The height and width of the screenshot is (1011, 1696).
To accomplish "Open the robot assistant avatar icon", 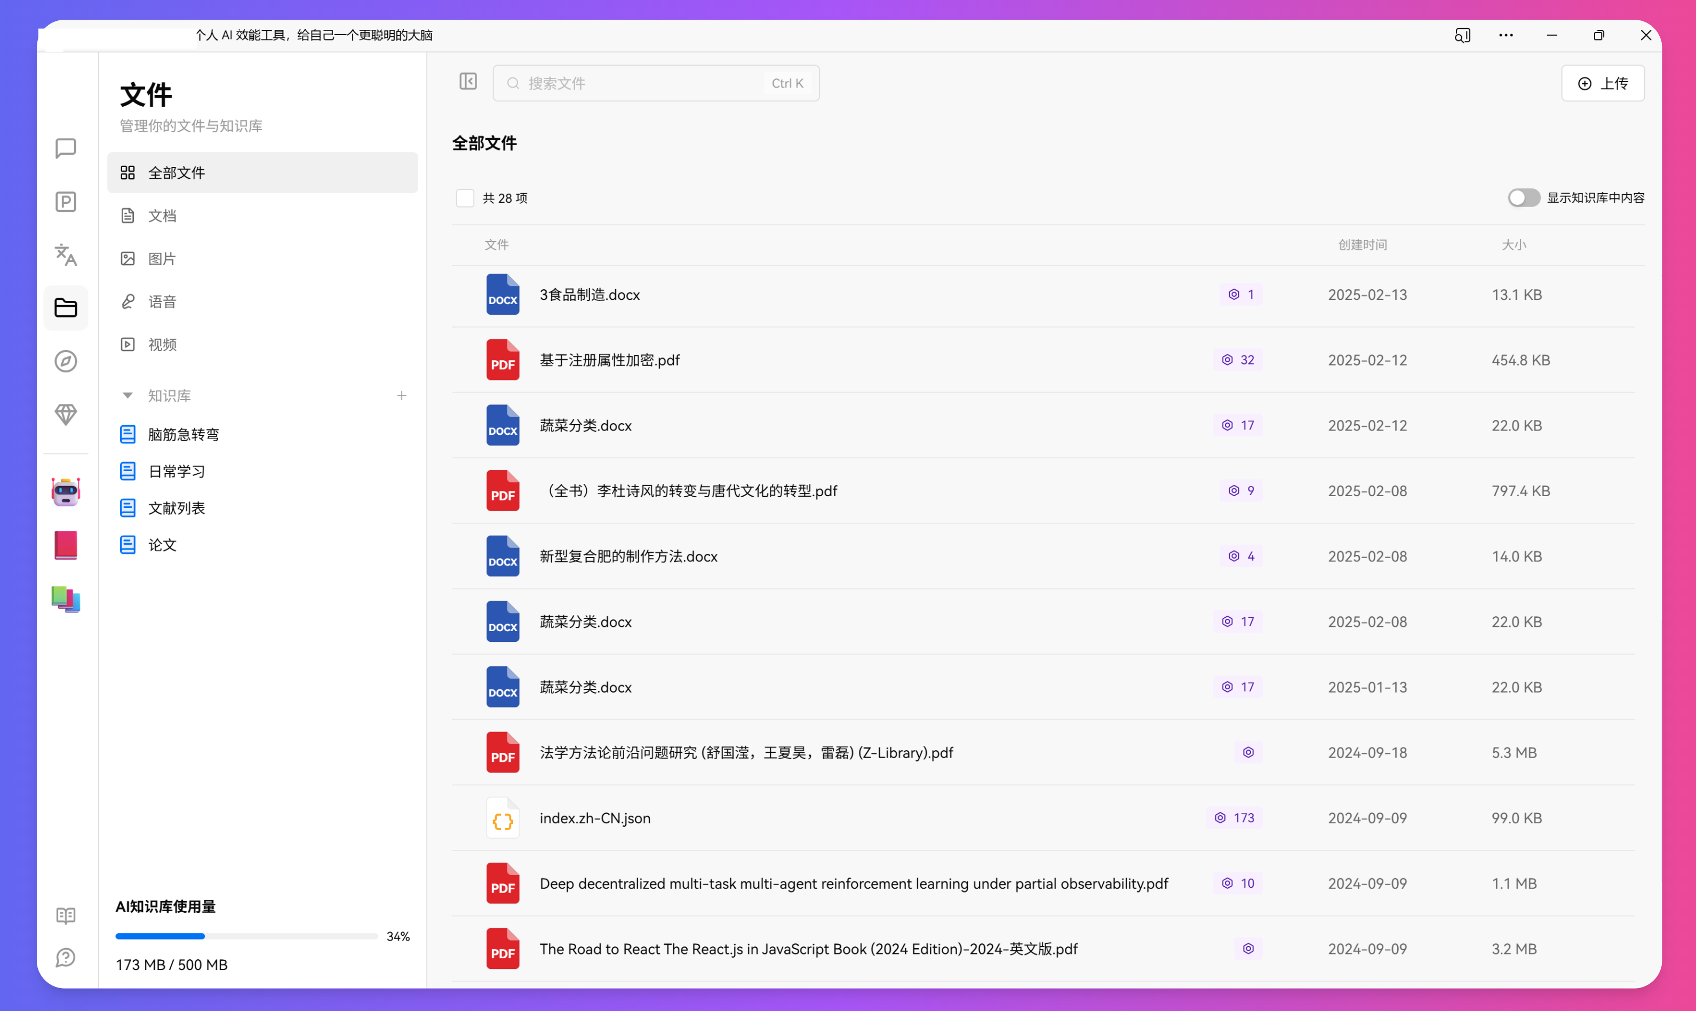I will point(66,491).
